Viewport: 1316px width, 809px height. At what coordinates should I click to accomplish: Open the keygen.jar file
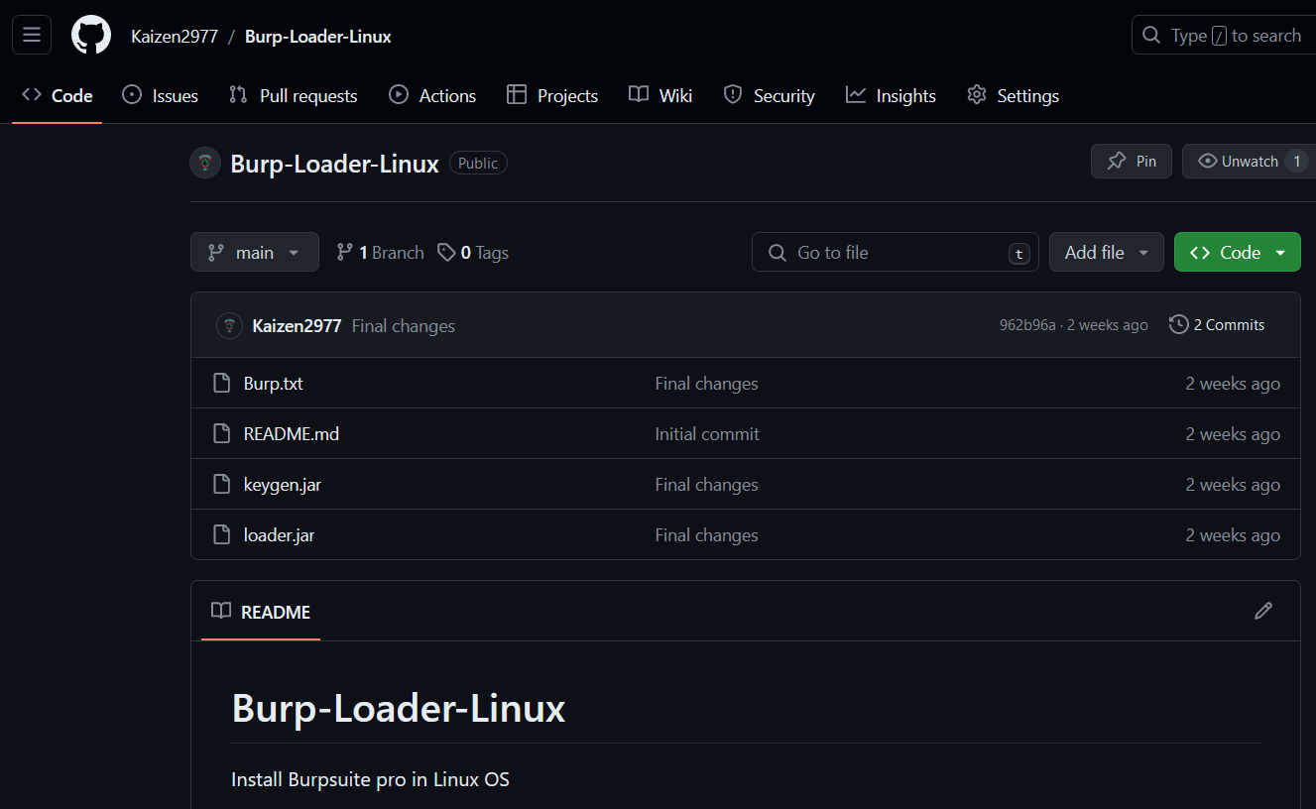point(282,485)
